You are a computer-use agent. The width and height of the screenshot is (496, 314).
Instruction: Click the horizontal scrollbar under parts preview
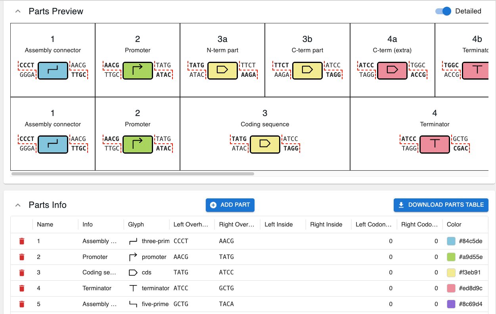pyautogui.click(x=133, y=173)
